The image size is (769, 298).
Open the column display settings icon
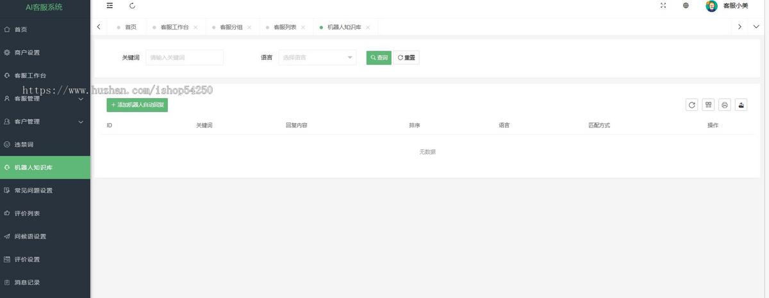pos(708,105)
